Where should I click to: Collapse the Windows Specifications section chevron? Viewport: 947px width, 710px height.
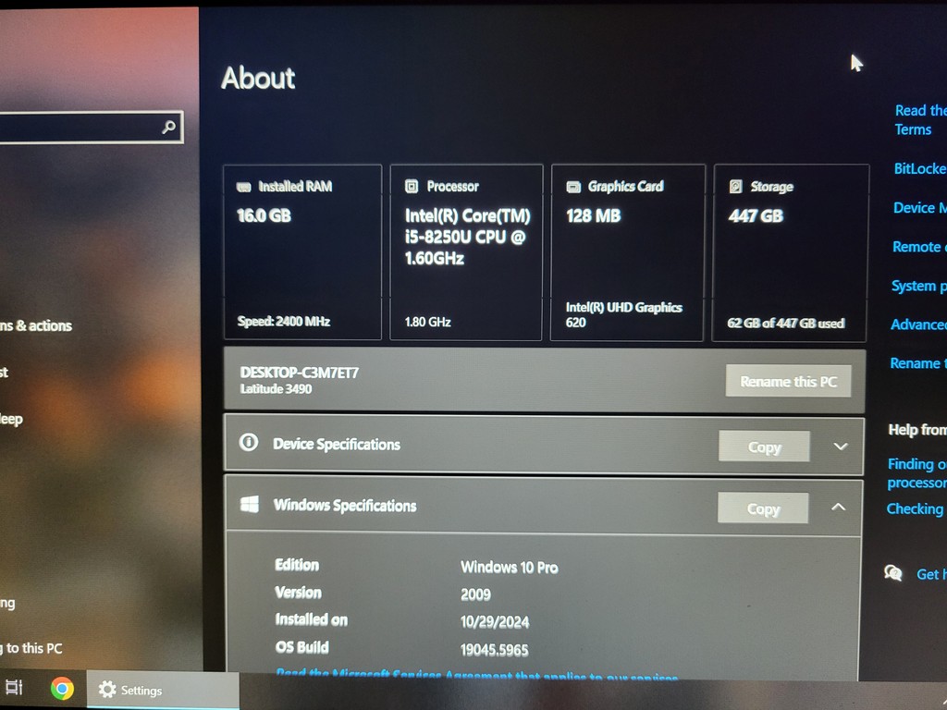click(838, 508)
